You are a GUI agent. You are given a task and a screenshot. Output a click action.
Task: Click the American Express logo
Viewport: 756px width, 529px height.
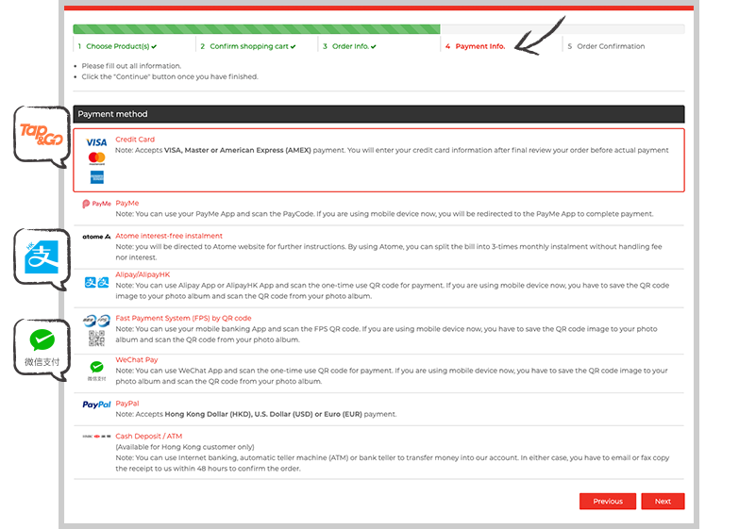coord(96,176)
